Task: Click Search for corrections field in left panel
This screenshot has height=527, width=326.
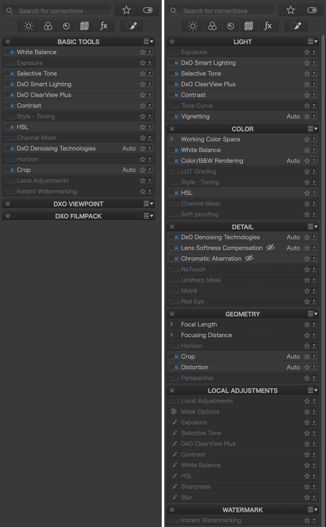Action: (x=57, y=11)
